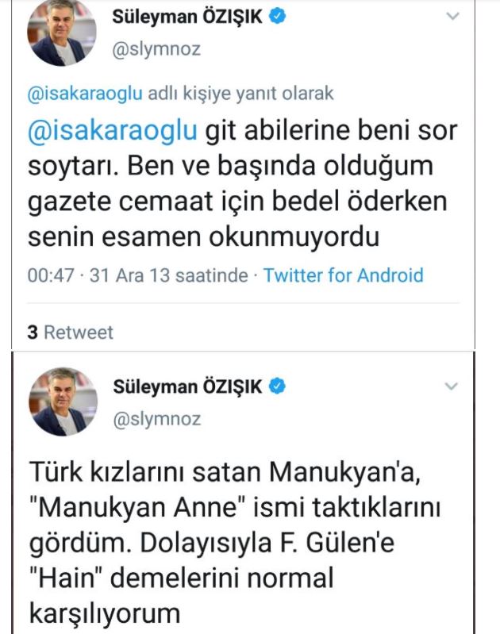This screenshot has height=634, width=500.
Task: Open the first tweet's chevron options menu
Action: tap(452, 16)
